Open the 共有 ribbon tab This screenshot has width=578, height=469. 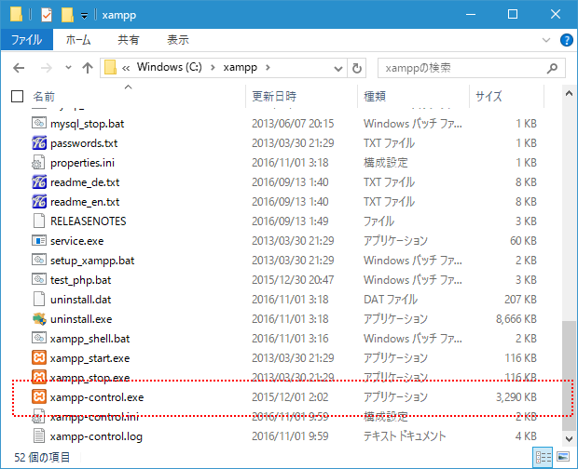pyautogui.click(x=129, y=40)
